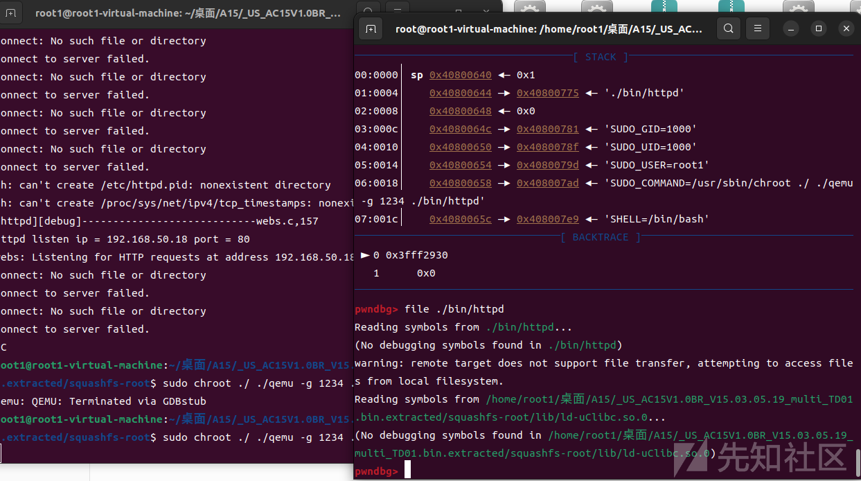Click stack address 0x4080064c
The image size is (861, 481).
460,129
